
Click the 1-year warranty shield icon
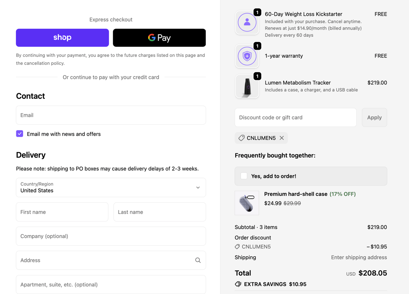[247, 56]
